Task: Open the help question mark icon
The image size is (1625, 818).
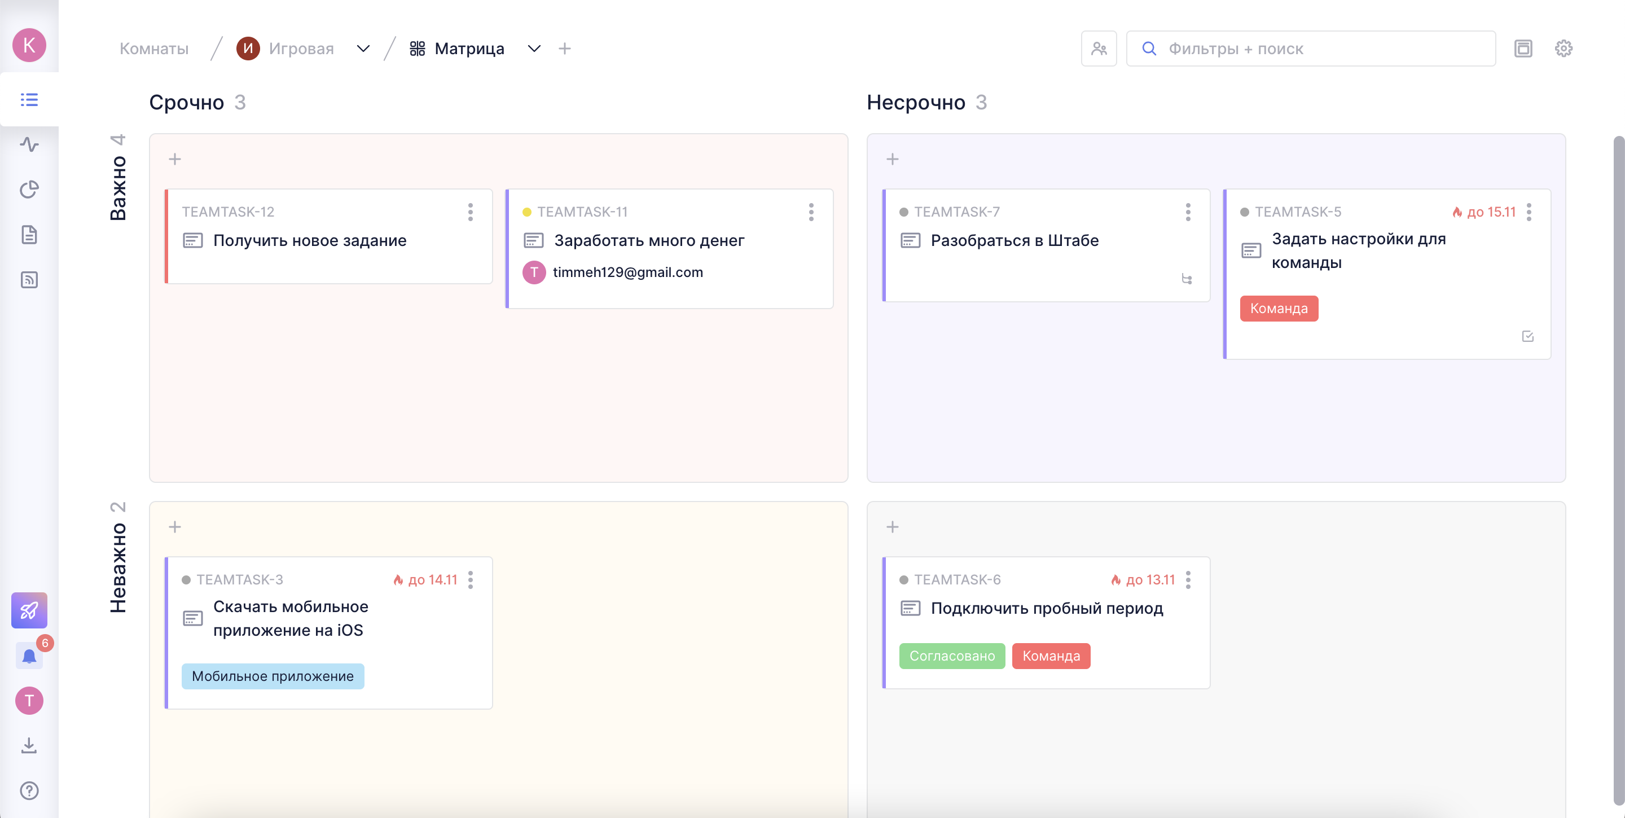Action: click(x=29, y=790)
